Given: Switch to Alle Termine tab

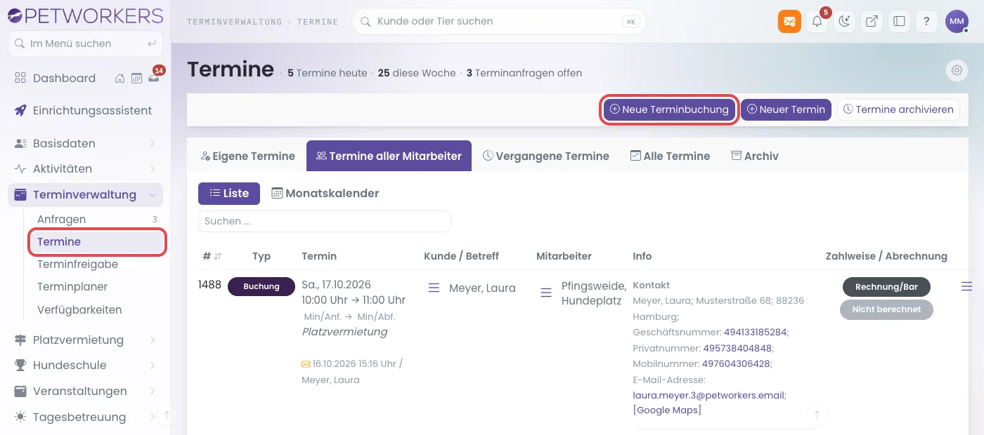Looking at the screenshot, I should tap(670, 156).
